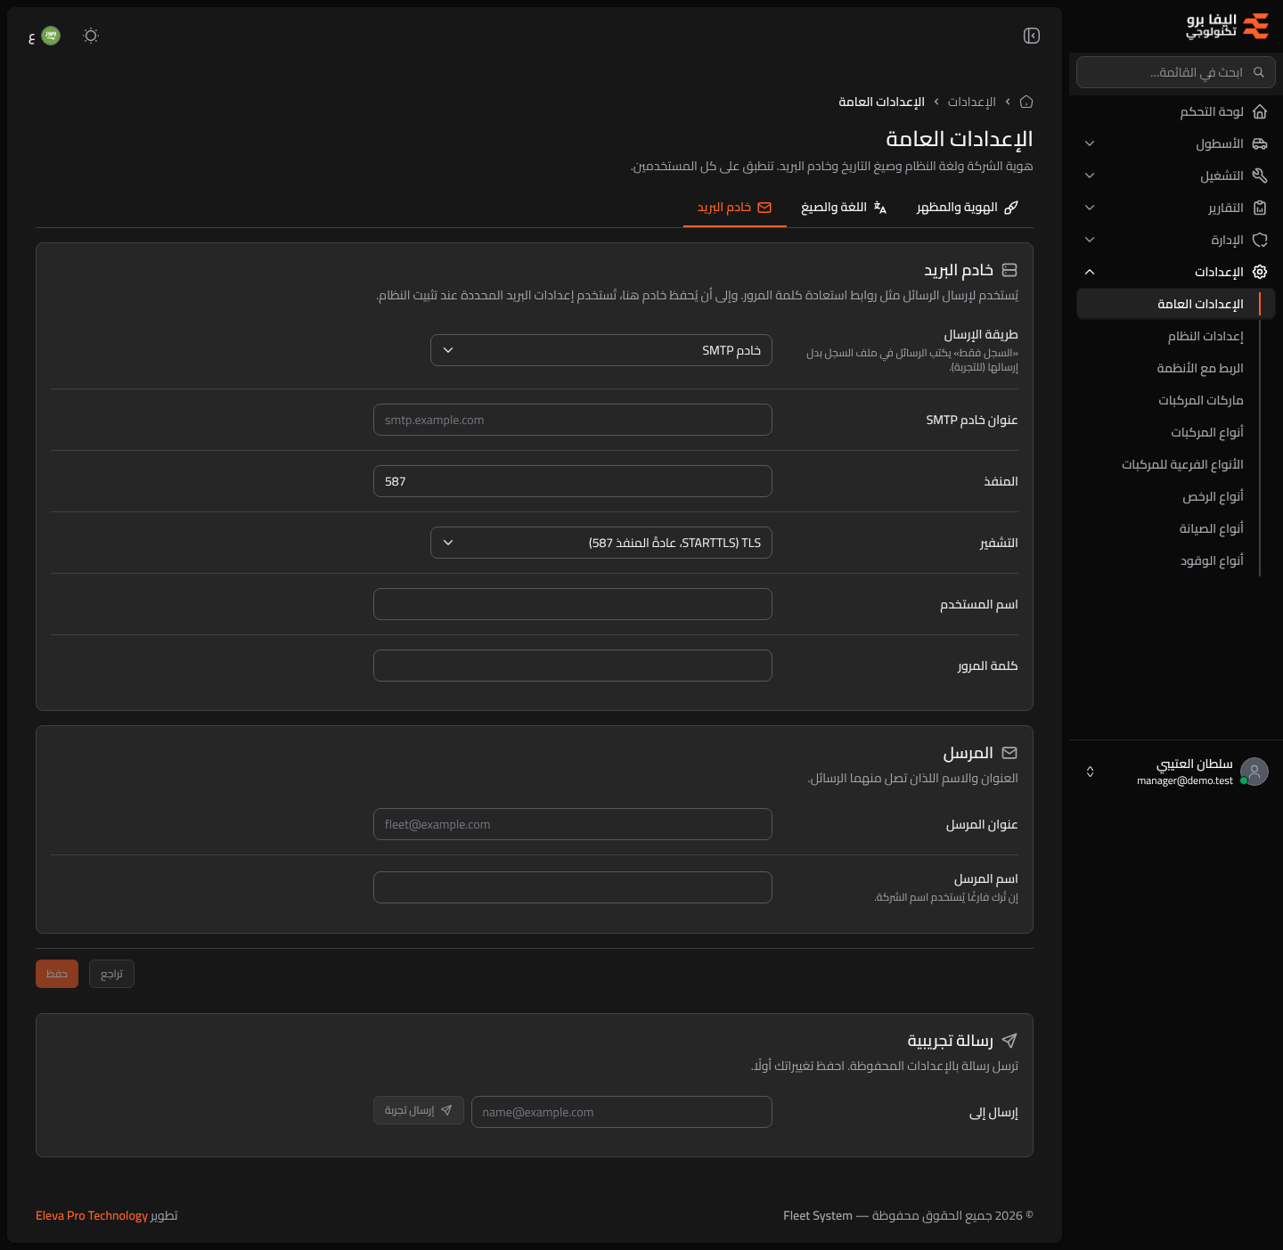Collapse the sidebar using the panel toggle icon
1283x1250 pixels.
click(1032, 36)
